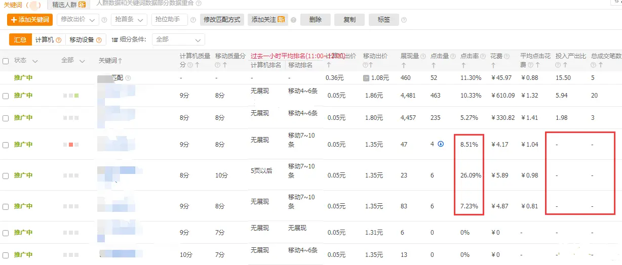Click the 修改匹配方式 button

[222, 20]
